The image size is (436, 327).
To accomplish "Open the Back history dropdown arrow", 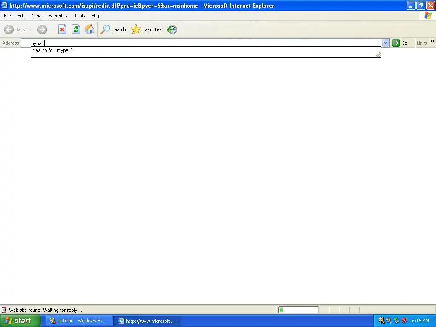I will 30,29.
